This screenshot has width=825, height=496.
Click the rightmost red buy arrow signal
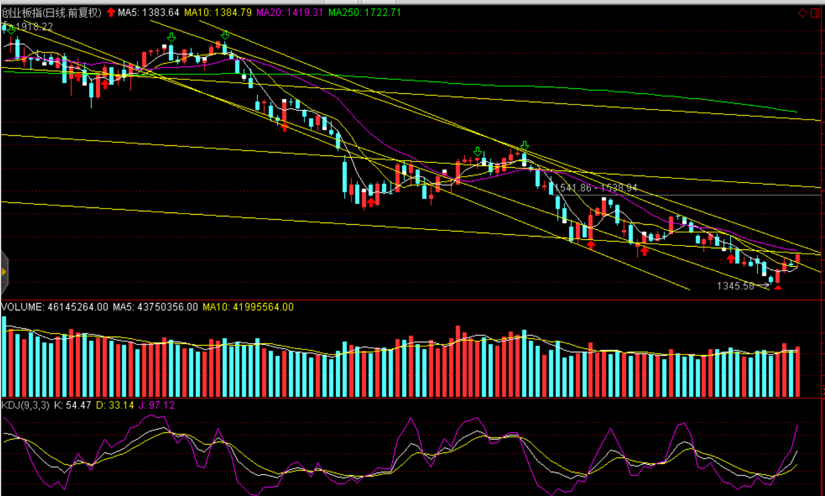pyautogui.click(x=731, y=258)
